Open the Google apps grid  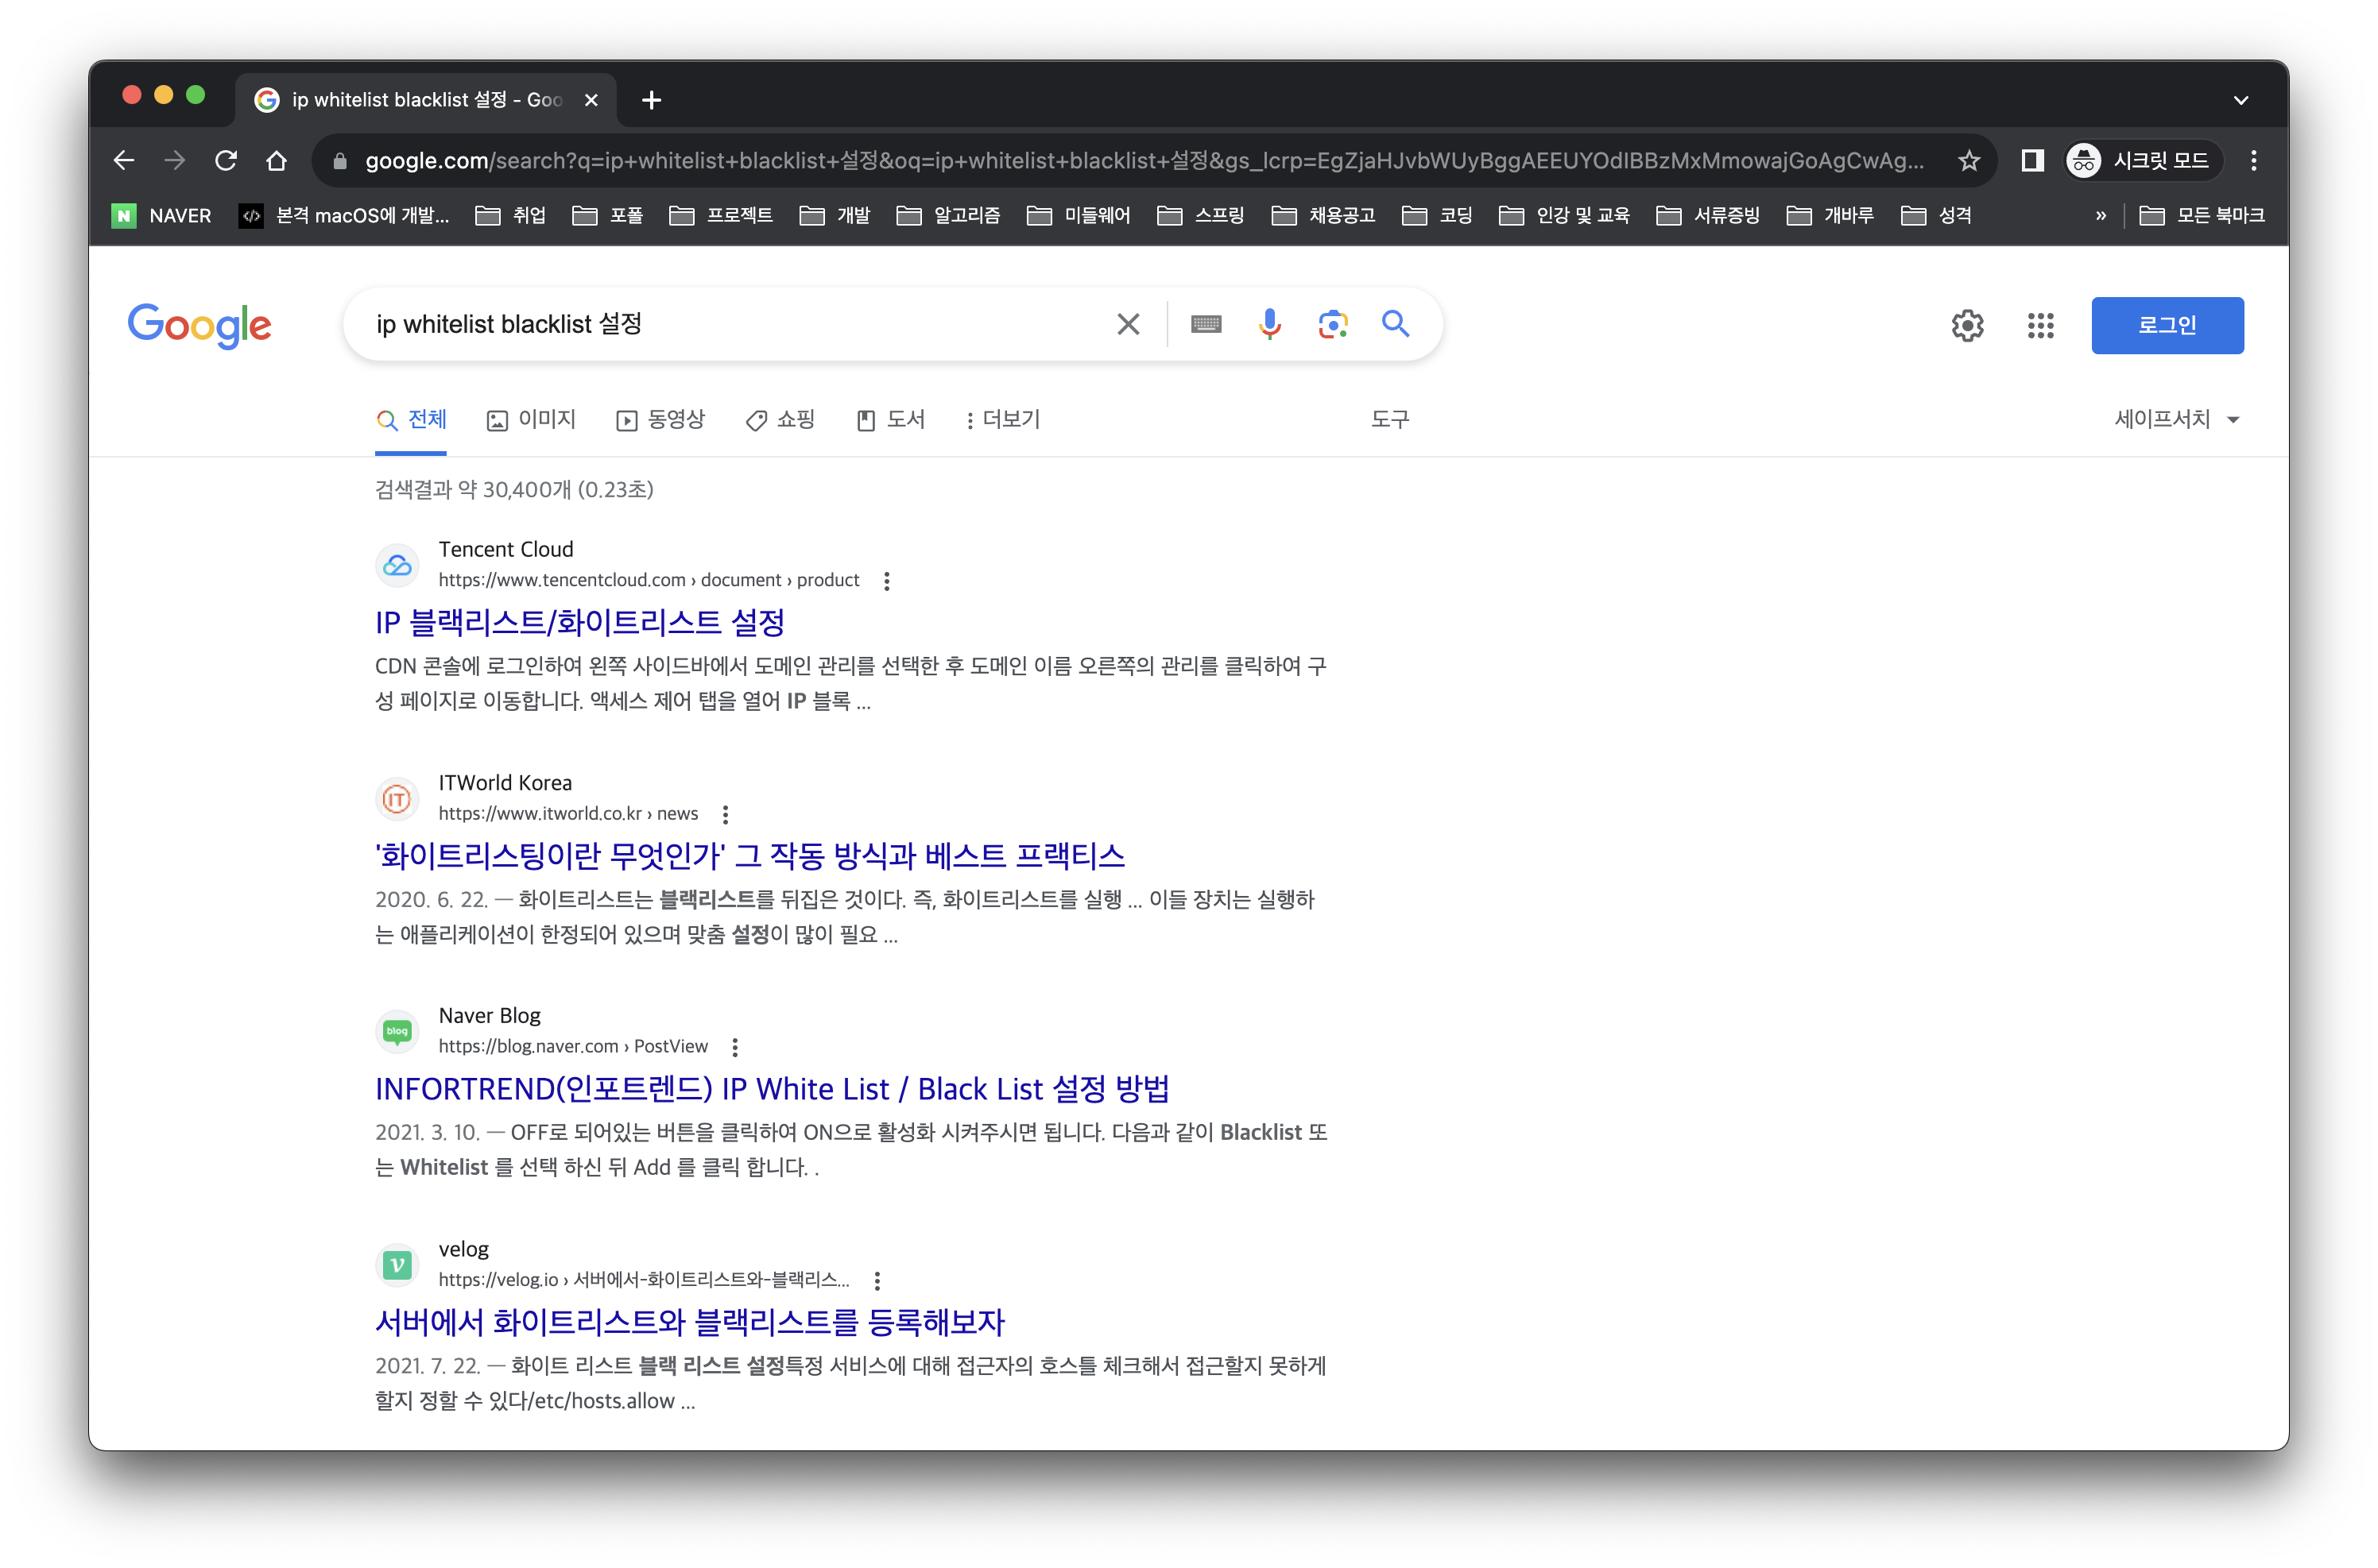(2040, 325)
